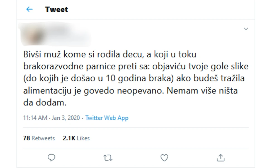The width and height of the screenshot is (262, 168).
Task: View the 78 Retweets list
Action: tap(39, 138)
